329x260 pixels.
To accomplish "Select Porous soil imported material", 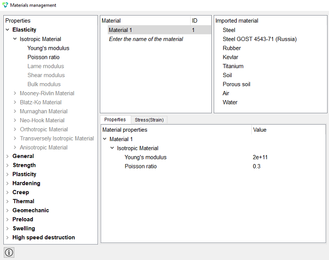I will [x=236, y=84].
